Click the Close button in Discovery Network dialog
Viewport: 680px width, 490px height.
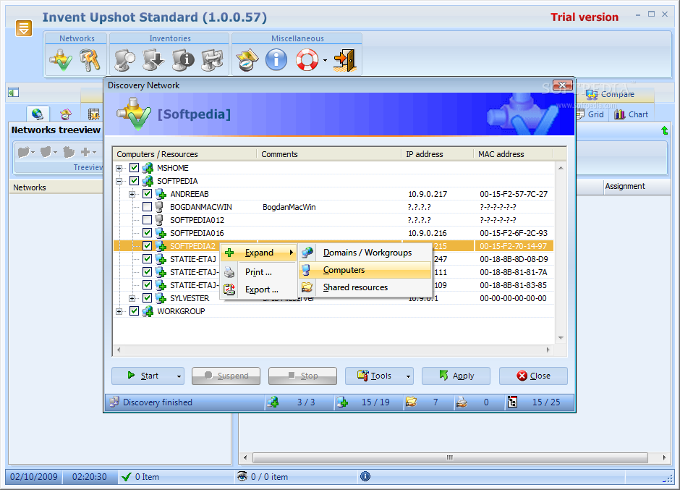533,376
